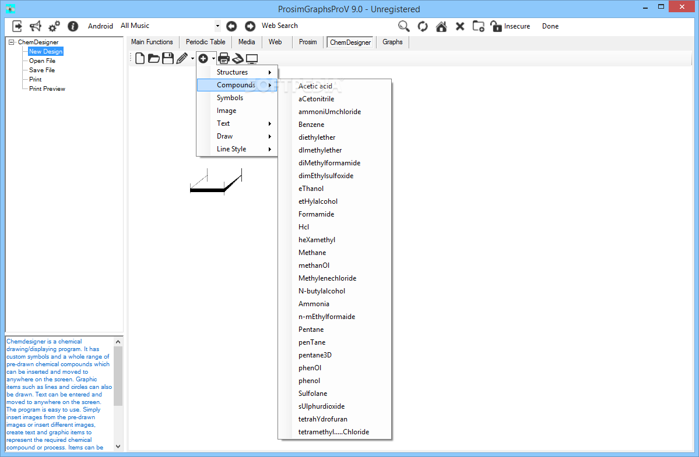Open settings gears icon
The width and height of the screenshot is (699, 457).
tap(54, 26)
